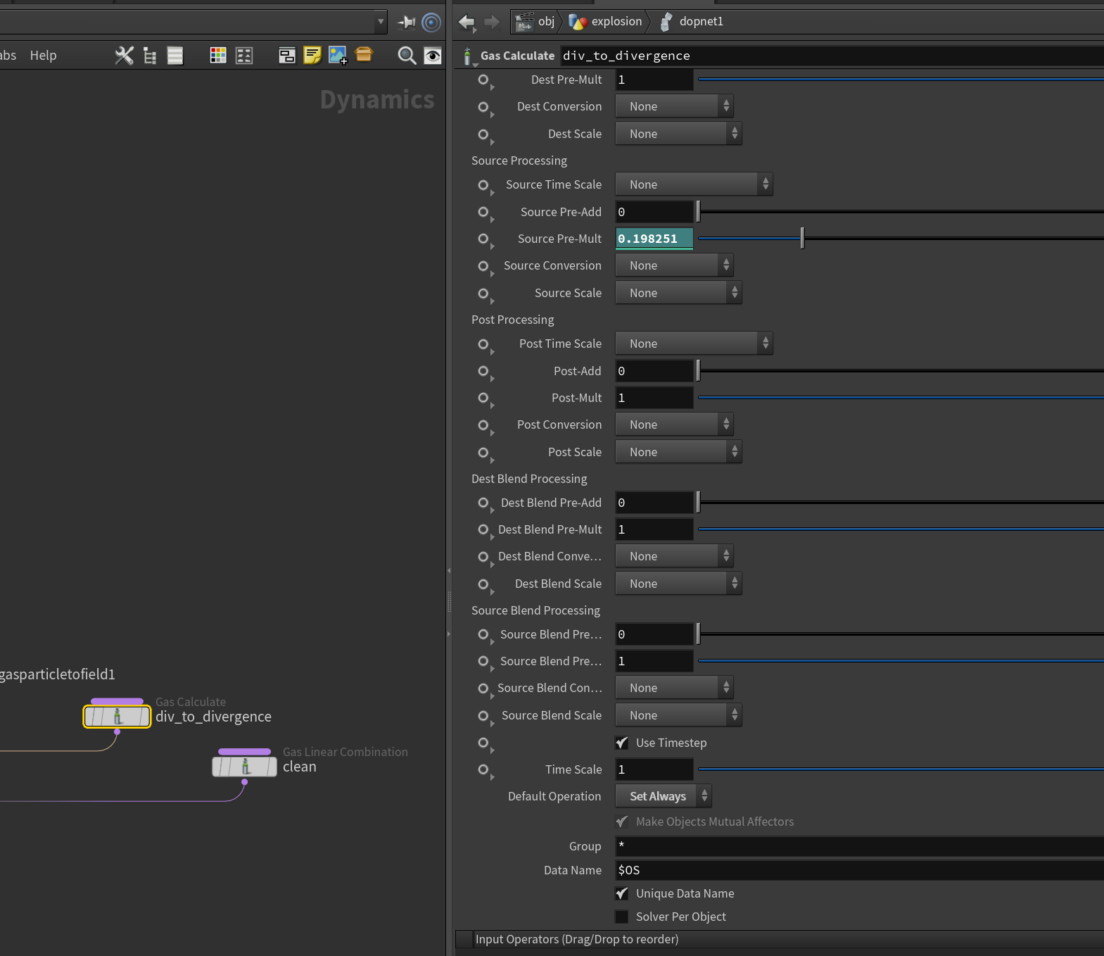Open the Dest Conversion dropdown
The width and height of the screenshot is (1104, 956).
pyautogui.click(x=674, y=106)
